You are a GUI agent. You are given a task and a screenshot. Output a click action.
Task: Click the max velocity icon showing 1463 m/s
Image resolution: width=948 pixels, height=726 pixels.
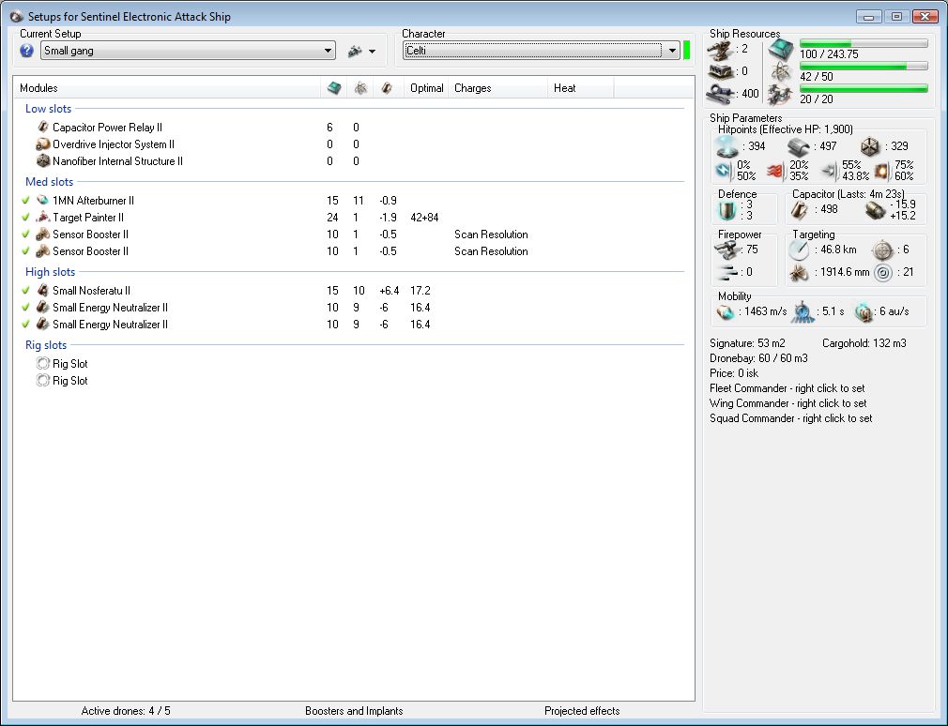(x=725, y=312)
